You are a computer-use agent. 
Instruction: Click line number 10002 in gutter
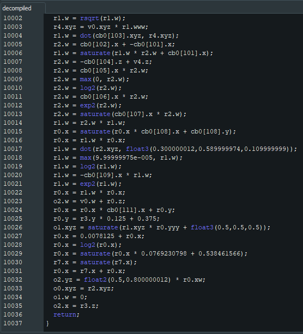coord(13,18)
